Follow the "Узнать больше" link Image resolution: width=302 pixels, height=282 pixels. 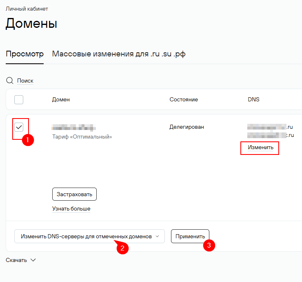[x=71, y=208]
